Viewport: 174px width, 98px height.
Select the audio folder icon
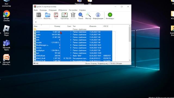[x=35, y=35]
